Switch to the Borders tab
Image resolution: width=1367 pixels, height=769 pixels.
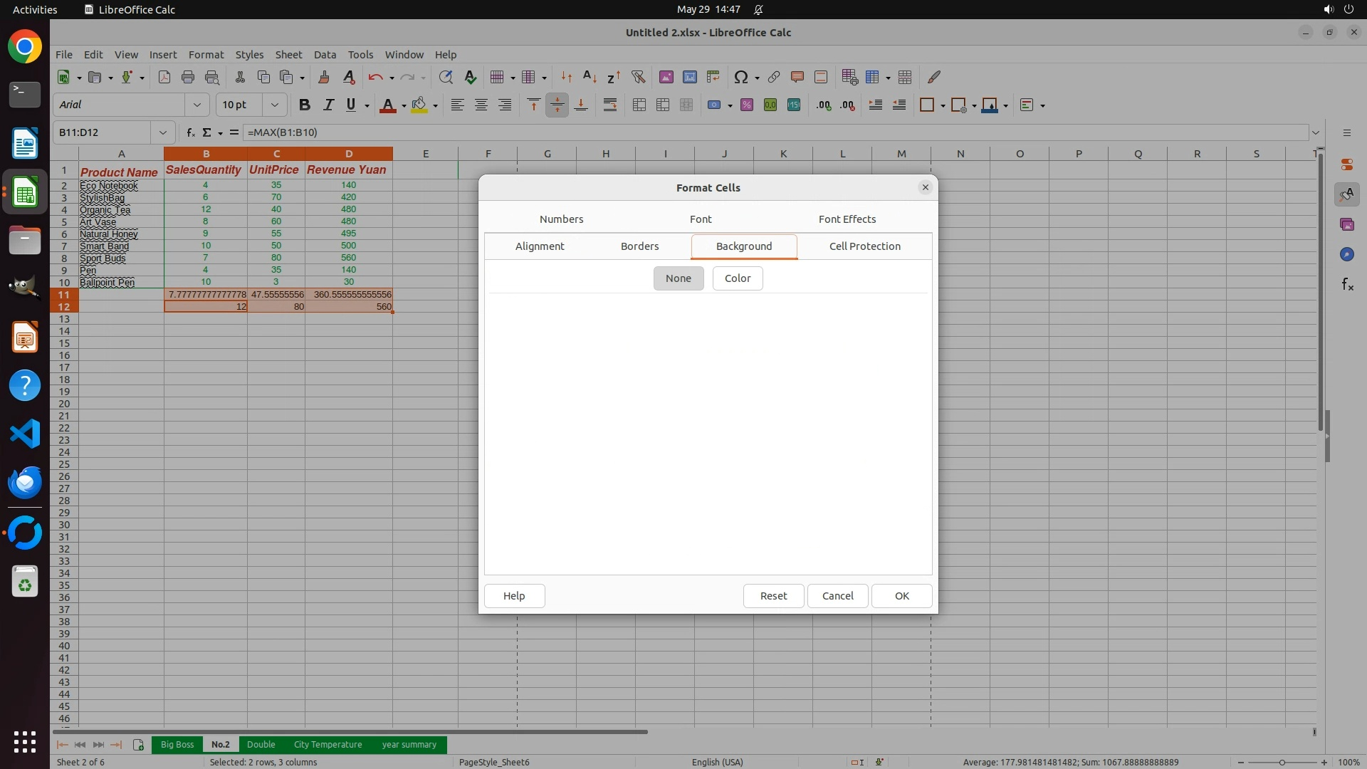click(639, 246)
